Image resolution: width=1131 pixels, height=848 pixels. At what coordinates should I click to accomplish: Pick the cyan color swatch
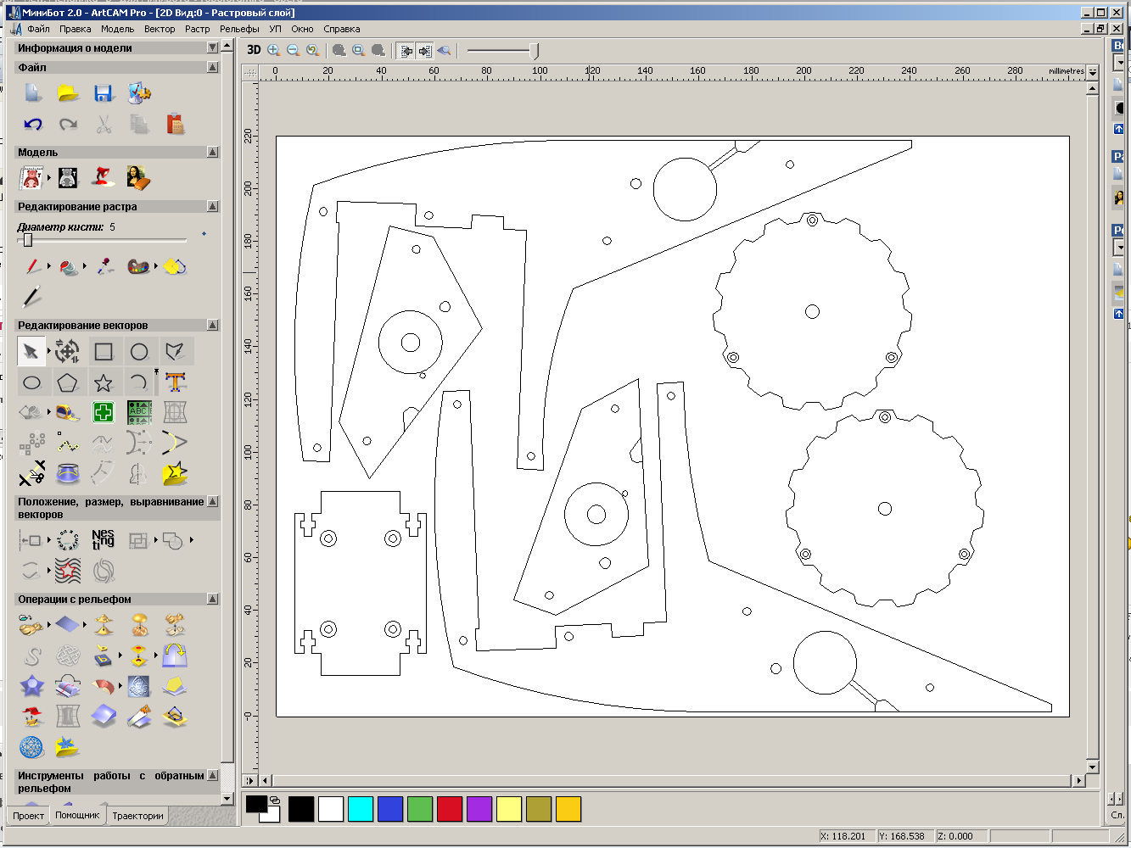tap(361, 809)
